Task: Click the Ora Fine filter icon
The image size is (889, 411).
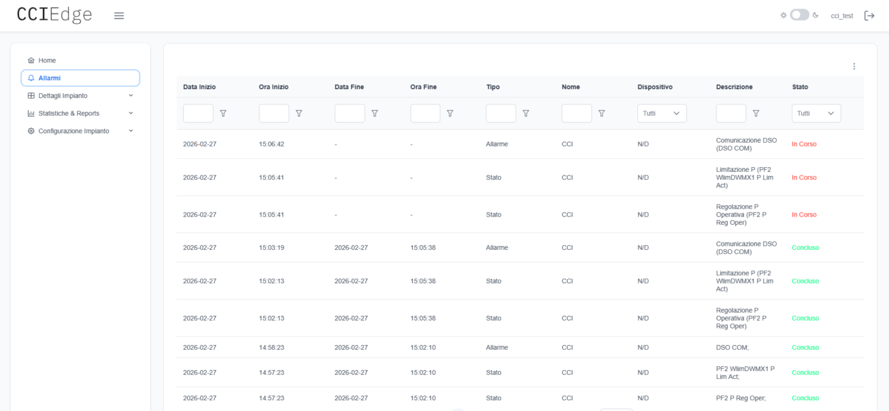Action: [450, 113]
